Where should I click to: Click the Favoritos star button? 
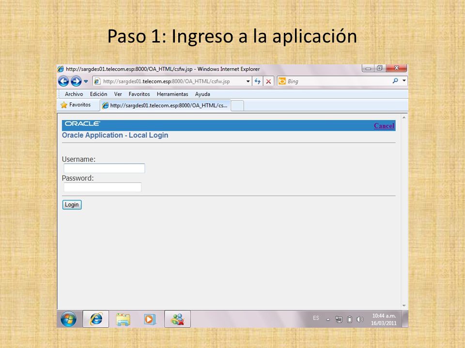pos(76,105)
